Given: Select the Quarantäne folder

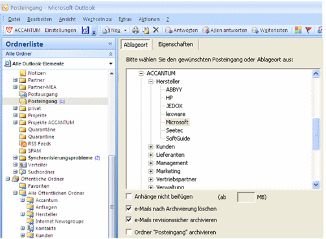Looking at the screenshot, I should pyautogui.click(x=41, y=130).
